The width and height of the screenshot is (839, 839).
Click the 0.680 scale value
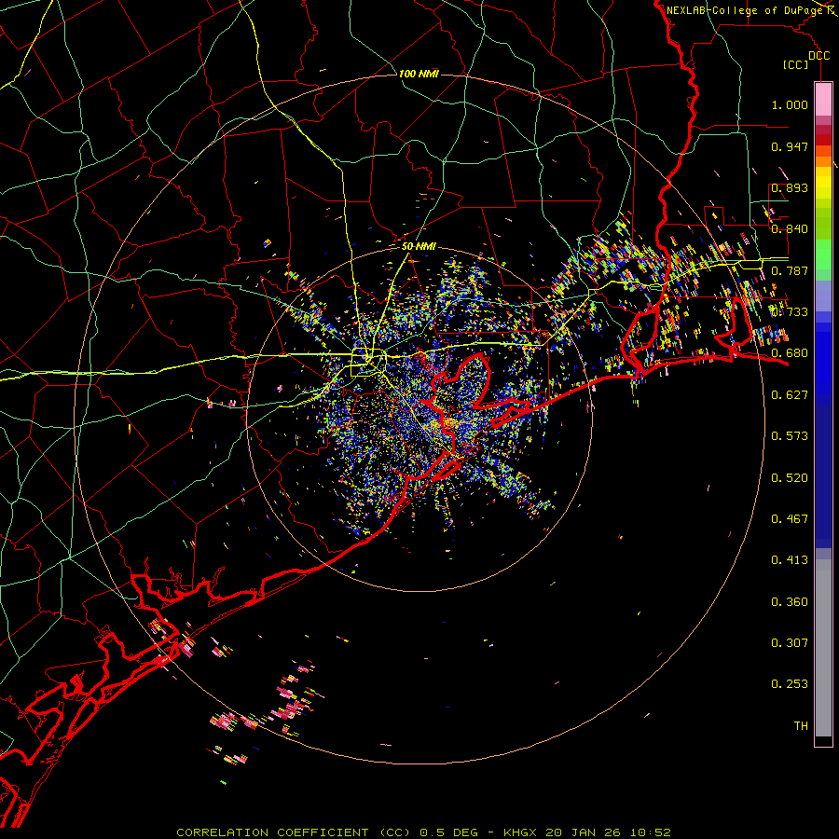click(x=790, y=353)
